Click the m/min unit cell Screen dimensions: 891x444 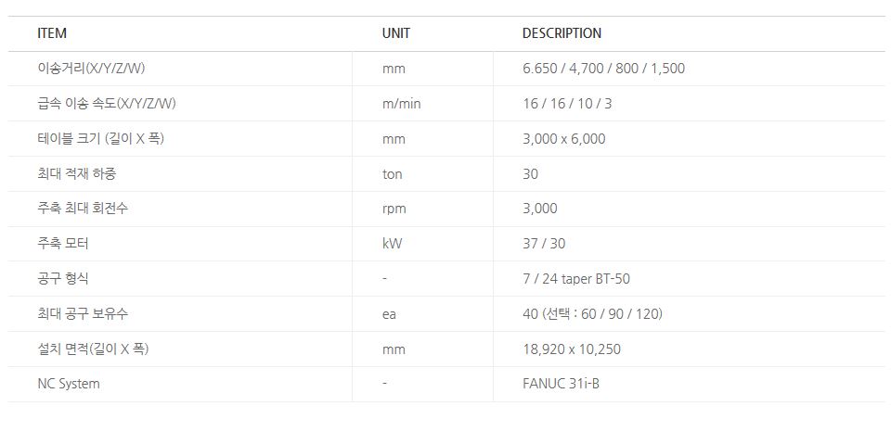(401, 104)
